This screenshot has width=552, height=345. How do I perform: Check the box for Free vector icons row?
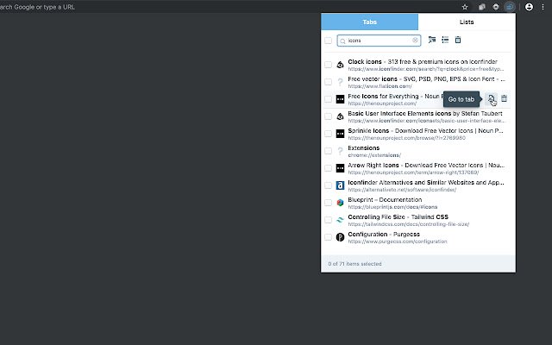pyautogui.click(x=328, y=82)
